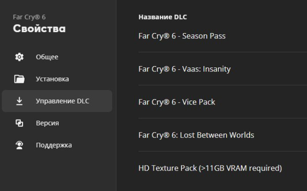Click the Far Cry® 6 game name above Свойства

tap(29, 17)
